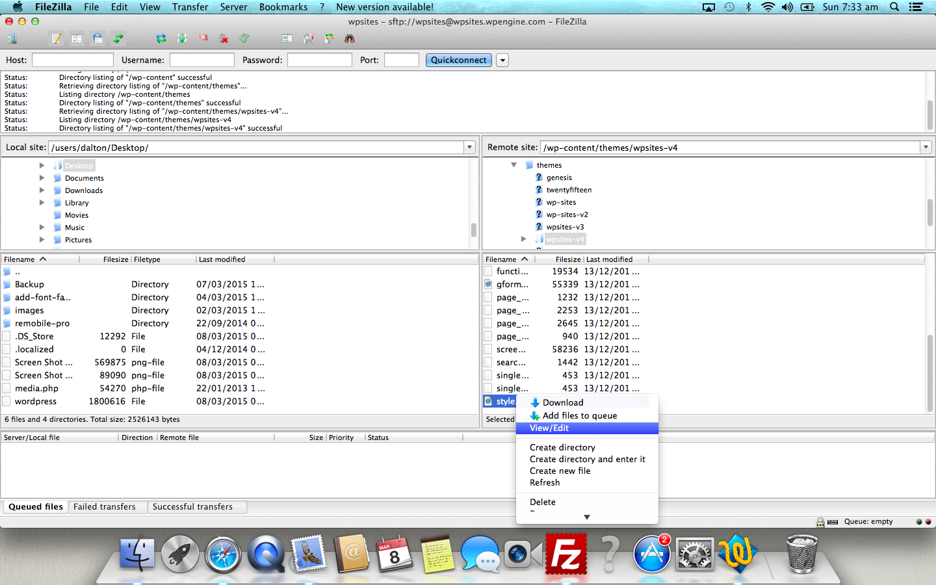Screen dimensions: 936x585
Task: Click the Download arrow icon in context menu
Action: coord(535,402)
